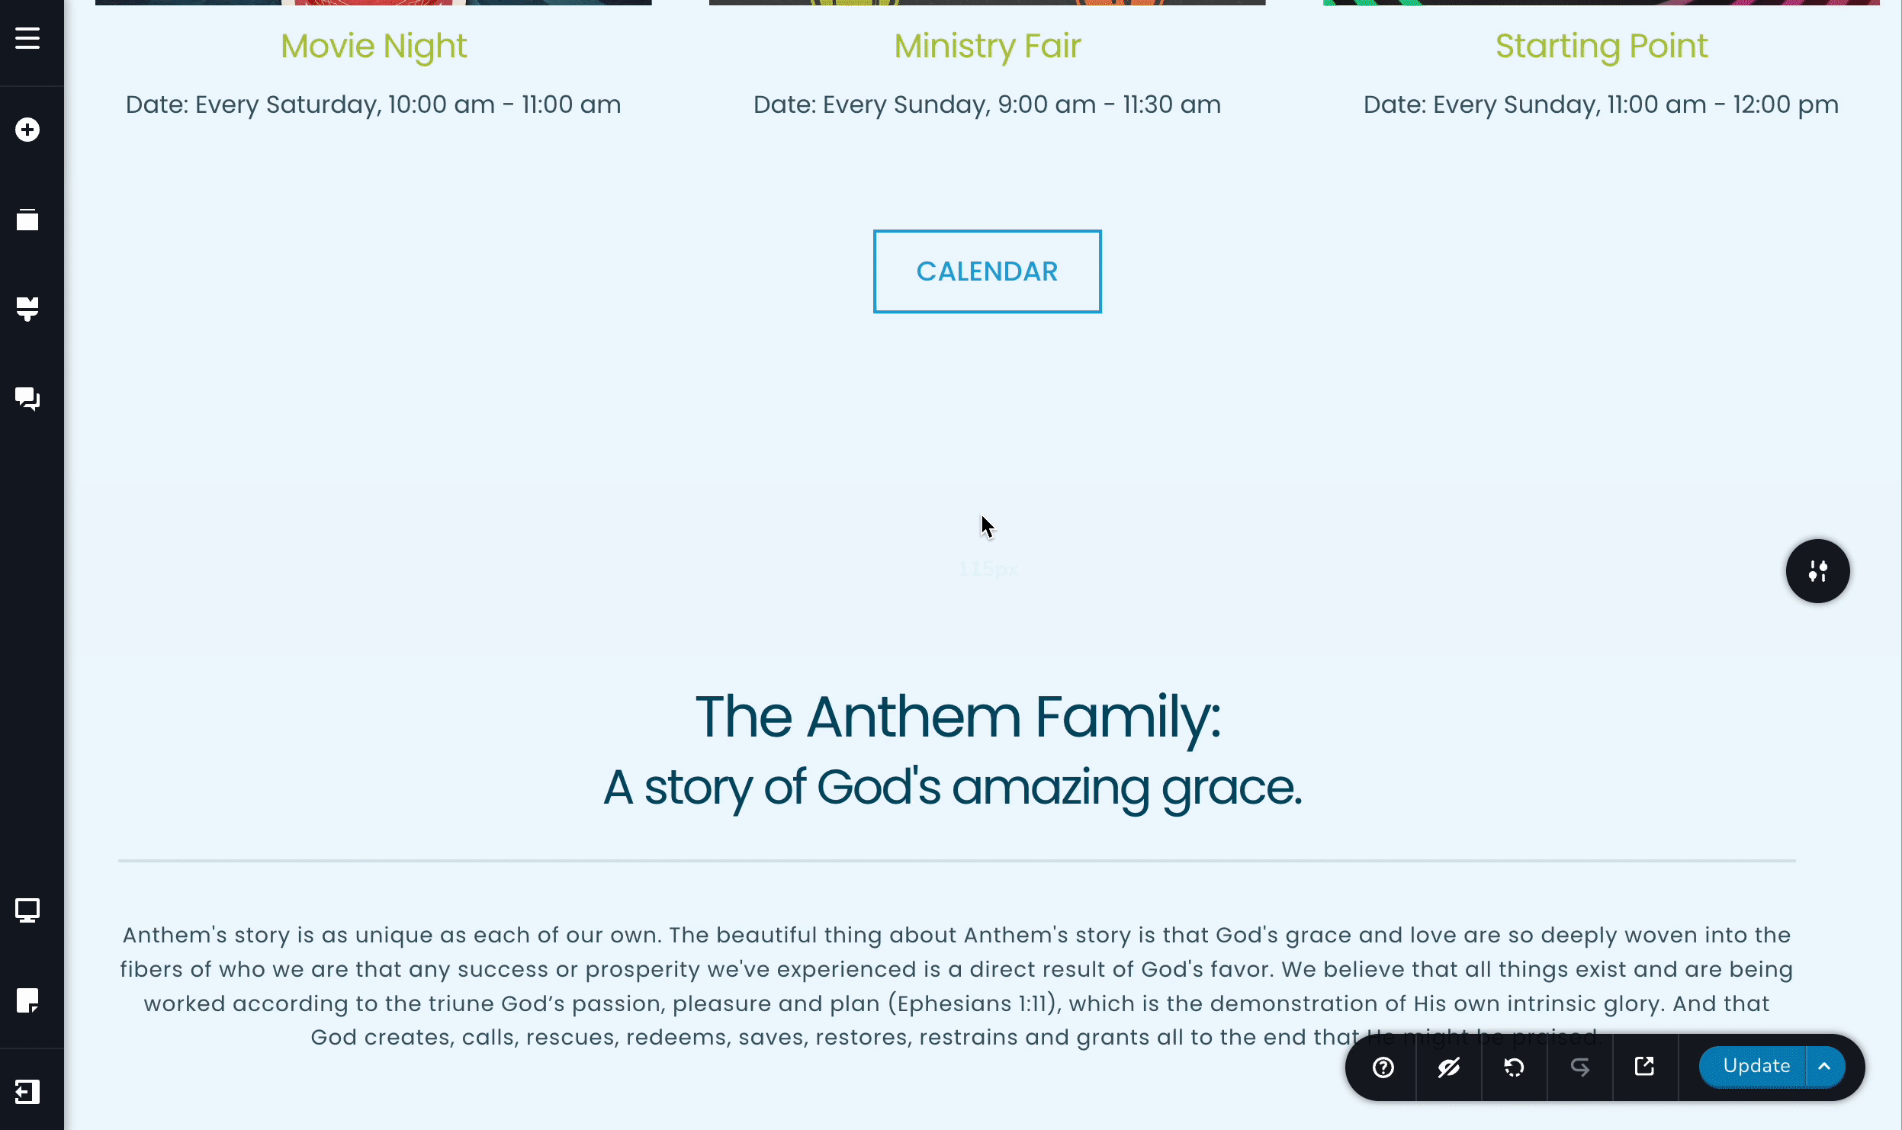Toggle the responsive device preview mode

click(28, 910)
